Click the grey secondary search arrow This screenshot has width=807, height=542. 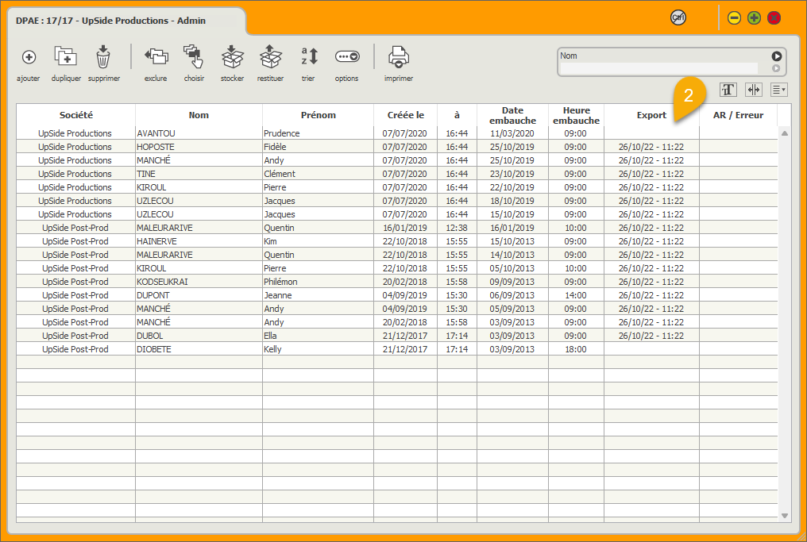tap(776, 68)
